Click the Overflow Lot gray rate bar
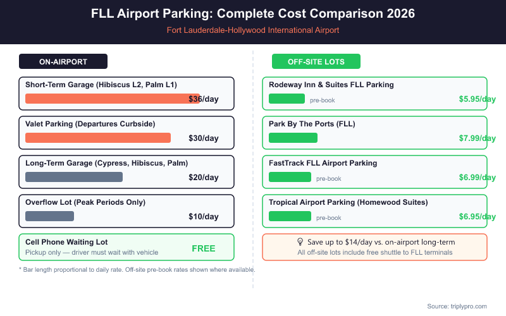This screenshot has width=506, height=316. 49,216
